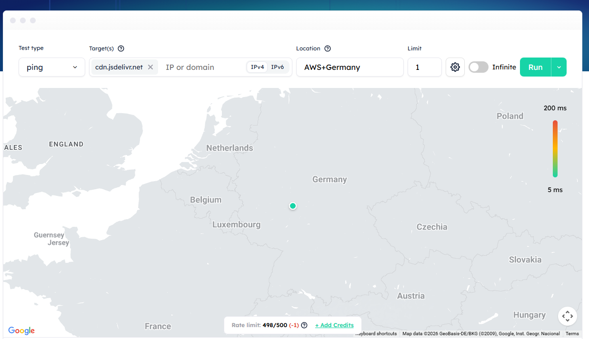This screenshot has height=339, width=589.
Task: Click the Czechia map label
Action: (x=432, y=227)
